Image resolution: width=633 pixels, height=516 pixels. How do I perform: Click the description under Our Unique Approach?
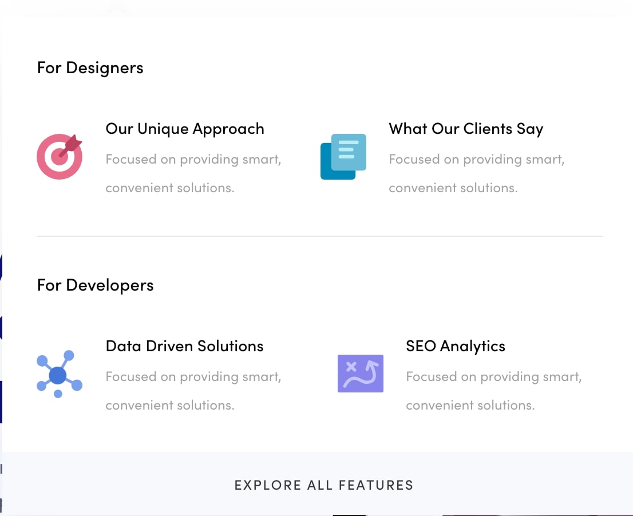coord(193,173)
